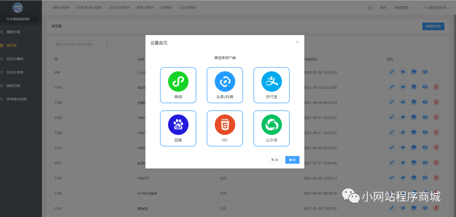Expand the 教程管理 dropdown
This screenshot has width=456, height=217.
coord(404,8)
